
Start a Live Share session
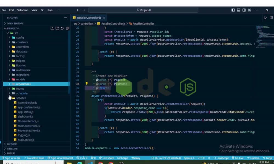107,158
